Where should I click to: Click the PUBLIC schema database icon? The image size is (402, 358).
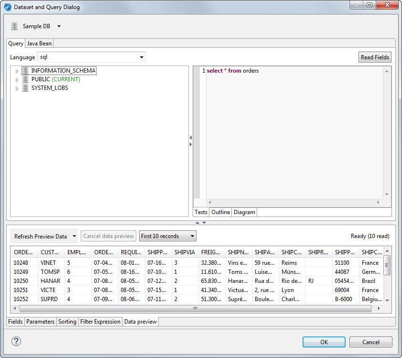coord(25,79)
